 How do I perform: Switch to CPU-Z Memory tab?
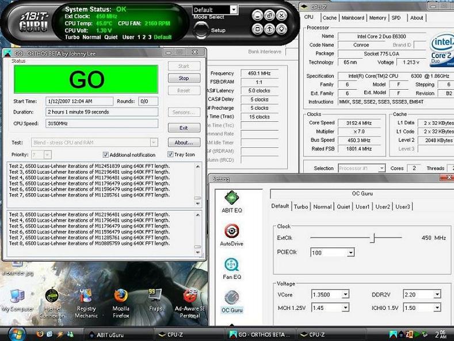click(x=377, y=18)
